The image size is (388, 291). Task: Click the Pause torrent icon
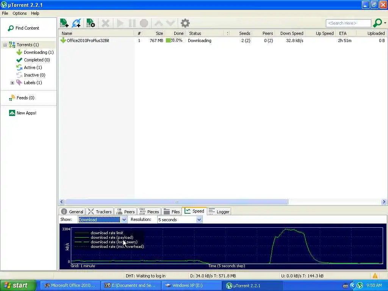pos(132,23)
